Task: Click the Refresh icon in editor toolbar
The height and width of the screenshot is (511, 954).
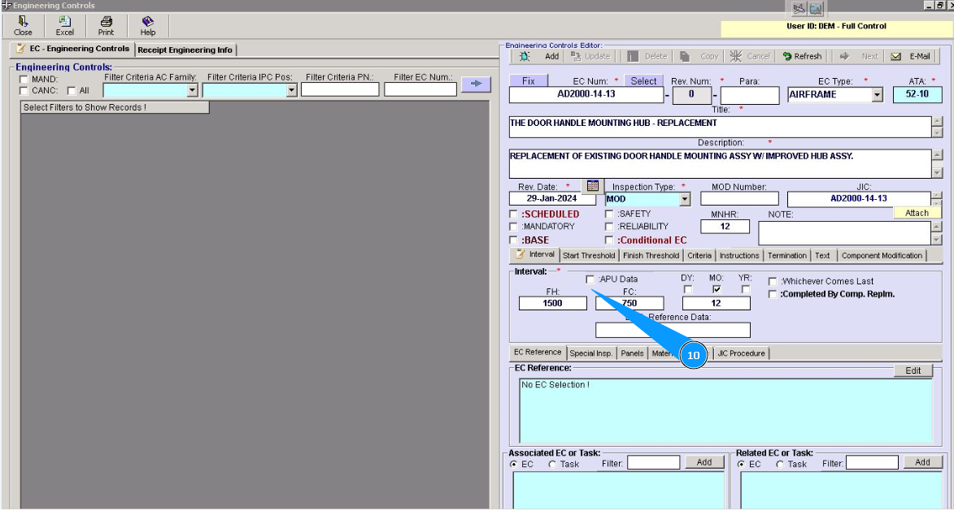Action: (801, 56)
